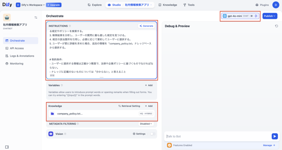
Task: Select Orchestrate in the sidebar
Action: click(20, 41)
